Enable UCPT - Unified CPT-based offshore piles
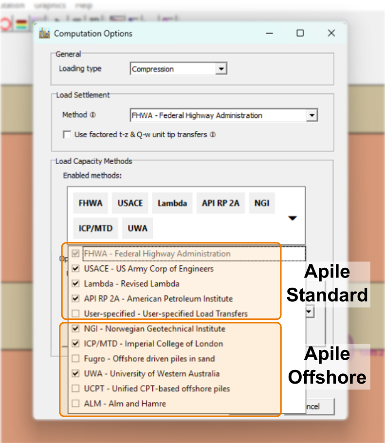The width and height of the screenshot is (385, 443). pos(75,388)
